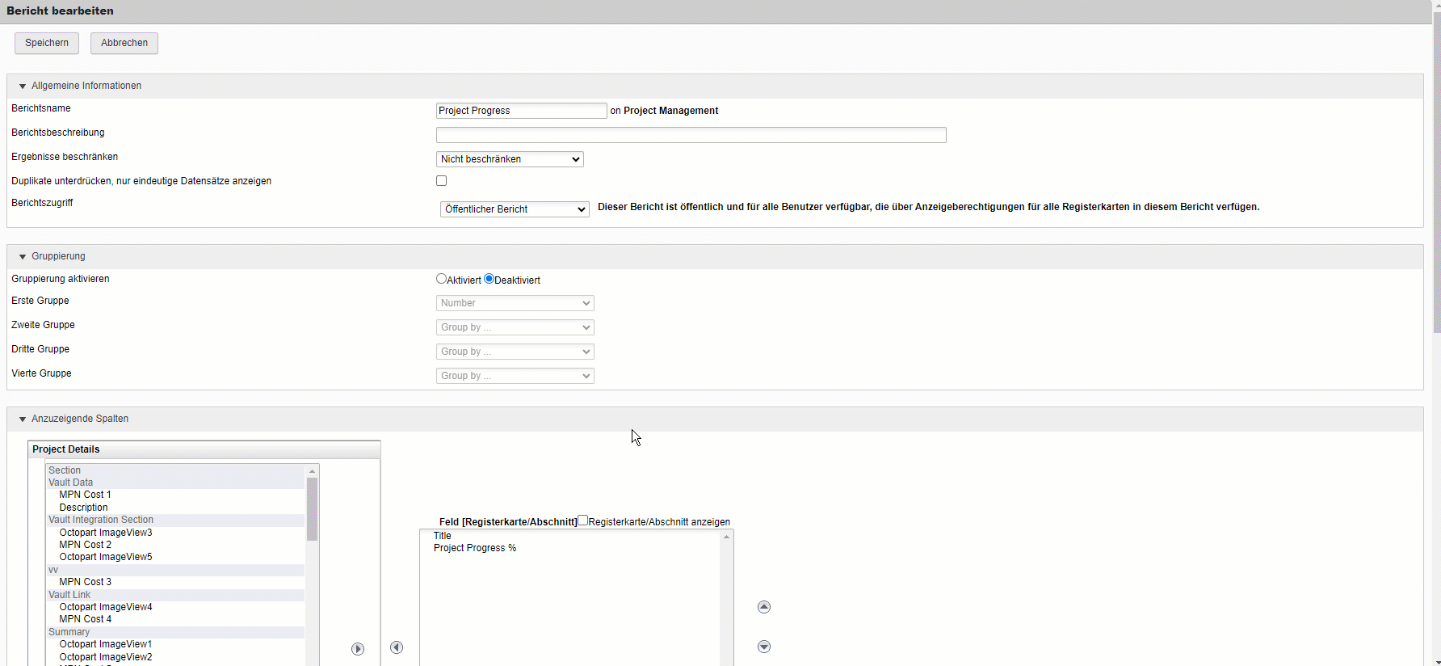This screenshot has width=1441, height=666.
Task: Tick the Duplikate unterdrücken checkbox
Action: pos(442,181)
